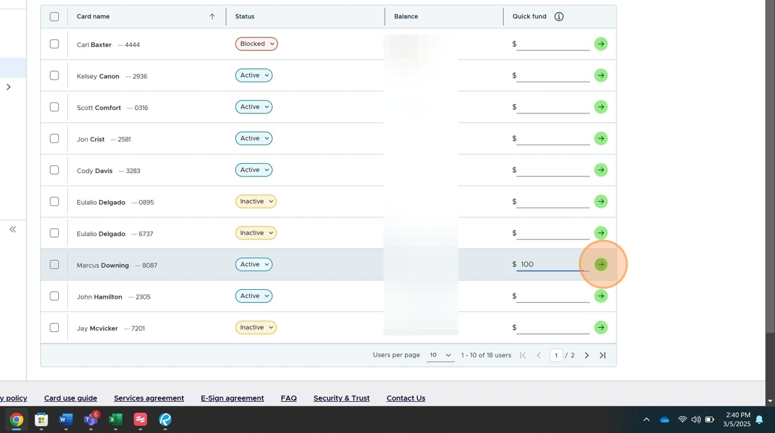
Task: Submit quick fund for Delgado card 0895
Action: tap(601, 202)
